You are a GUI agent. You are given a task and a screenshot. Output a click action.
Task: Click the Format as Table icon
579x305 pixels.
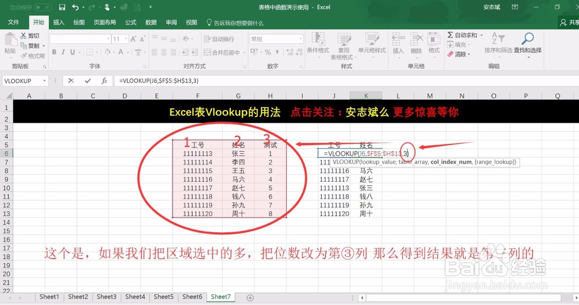pos(344,39)
